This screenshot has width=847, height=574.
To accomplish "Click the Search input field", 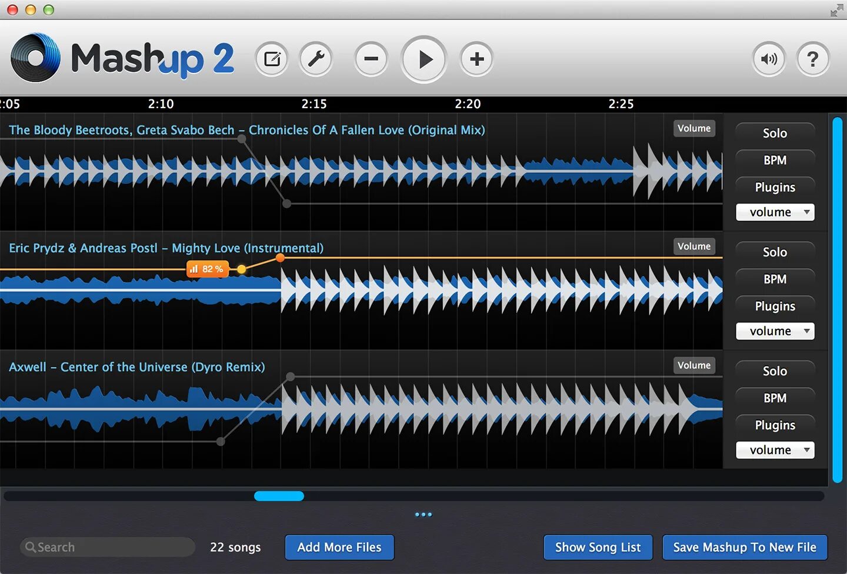I will pyautogui.click(x=108, y=547).
